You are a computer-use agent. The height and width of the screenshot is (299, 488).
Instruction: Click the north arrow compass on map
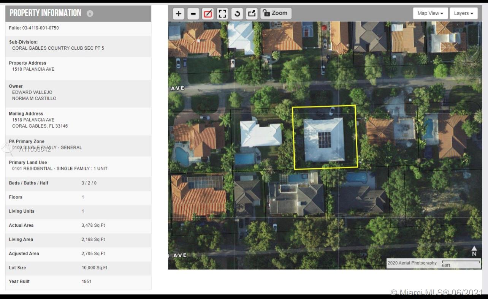[x=474, y=251]
